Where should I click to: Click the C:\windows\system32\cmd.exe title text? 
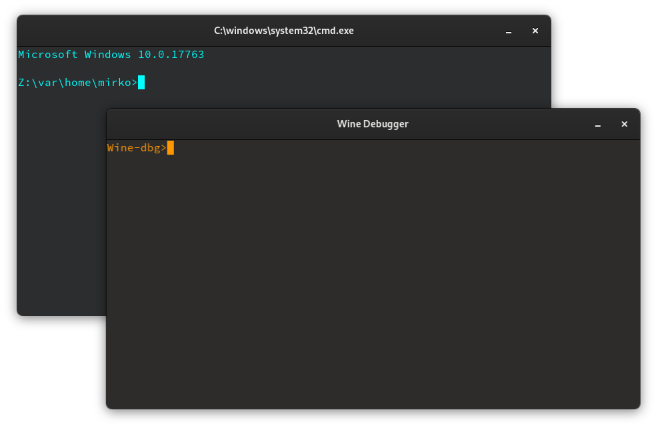click(x=283, y=31)
